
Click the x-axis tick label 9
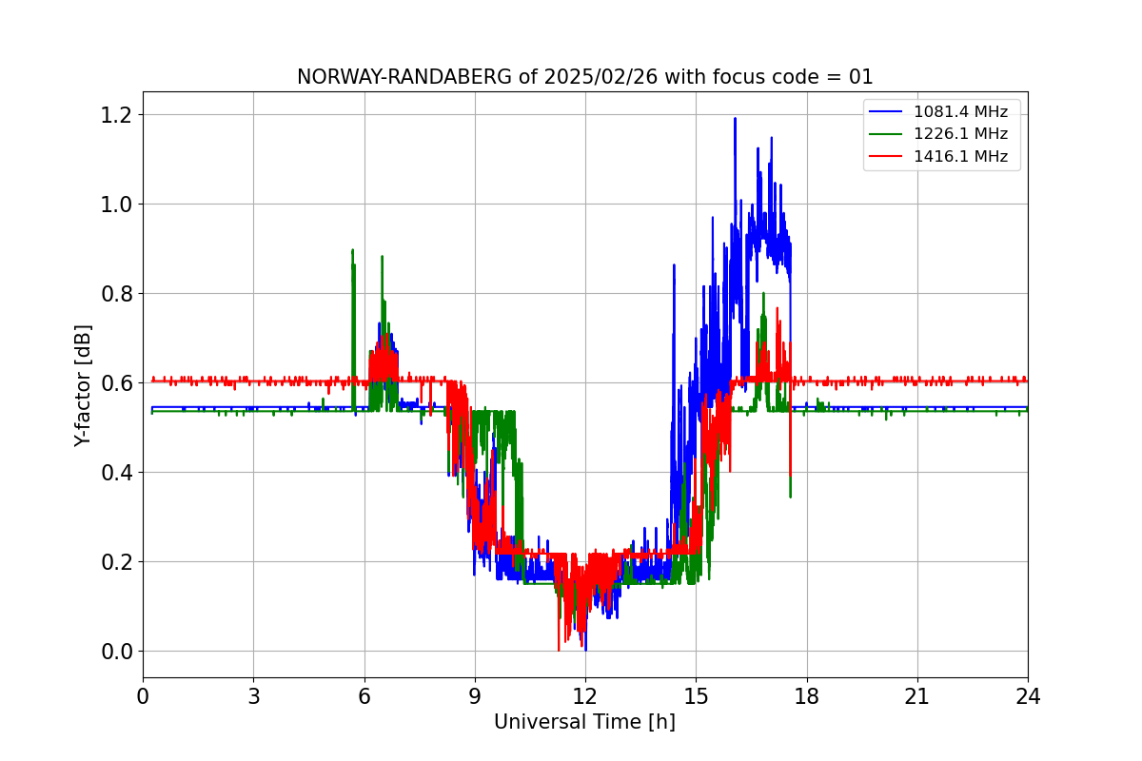[475, 696]
